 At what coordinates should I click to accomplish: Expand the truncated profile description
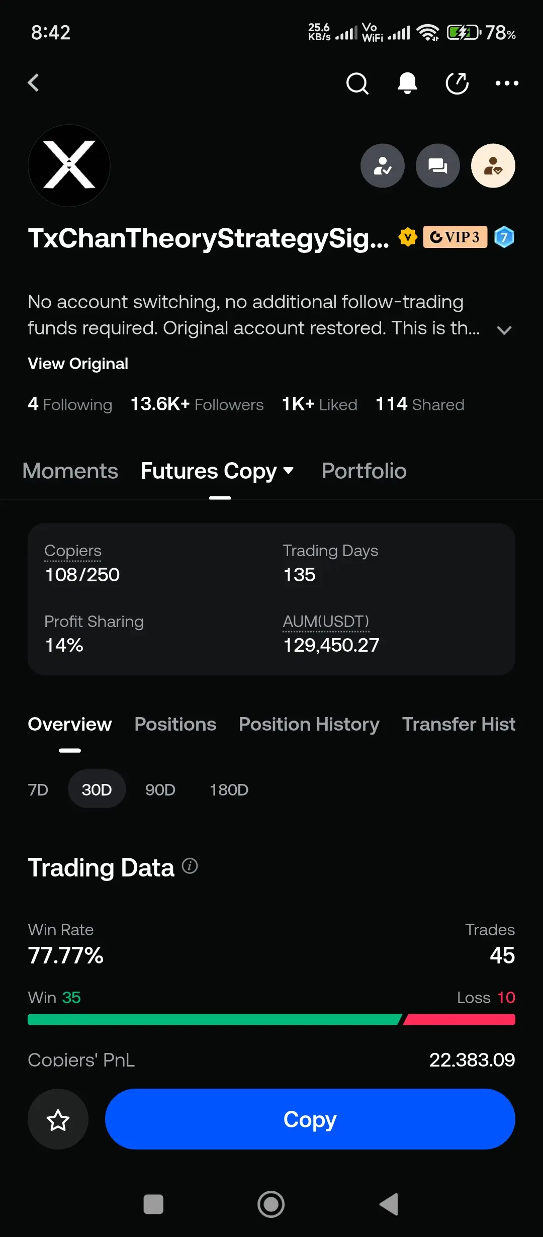click(504, 330)
